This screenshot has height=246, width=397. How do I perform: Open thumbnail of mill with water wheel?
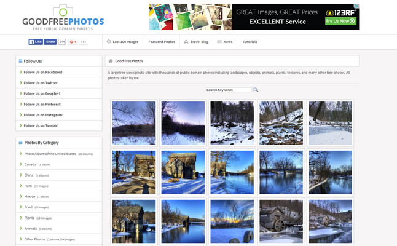281,221
